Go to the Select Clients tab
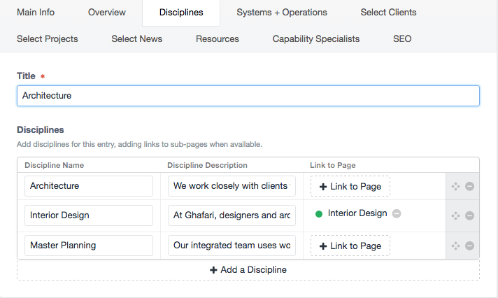Image resolution: width=498 pixels, height=298 pixels. 388,13
